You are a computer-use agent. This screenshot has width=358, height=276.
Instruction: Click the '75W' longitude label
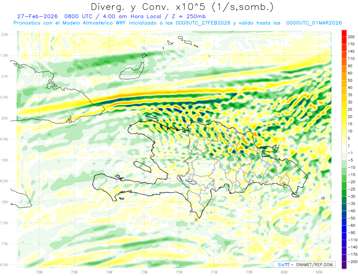74,272
